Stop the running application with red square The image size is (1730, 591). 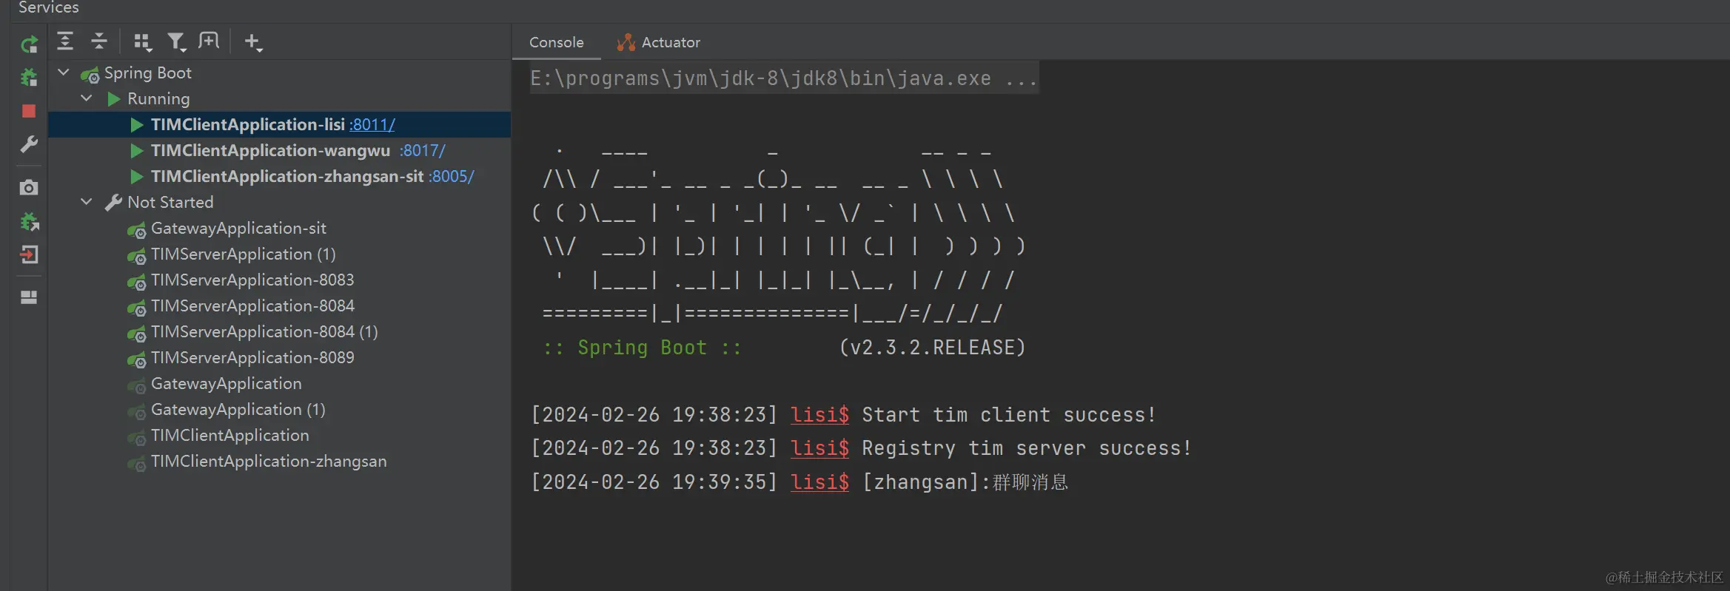click(29, 111)
